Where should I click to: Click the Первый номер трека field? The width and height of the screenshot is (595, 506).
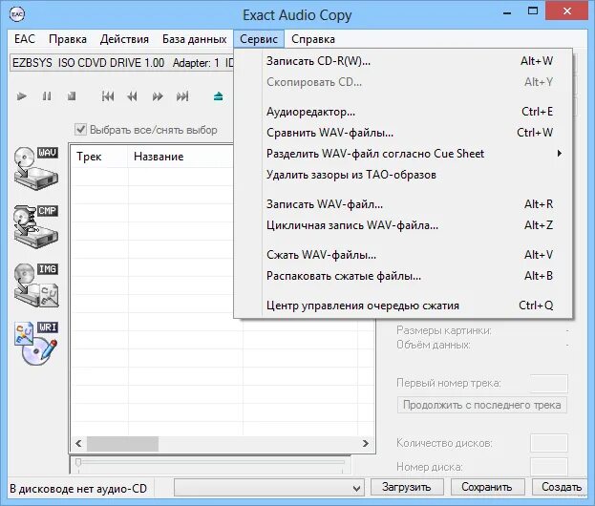click(549, 383)
